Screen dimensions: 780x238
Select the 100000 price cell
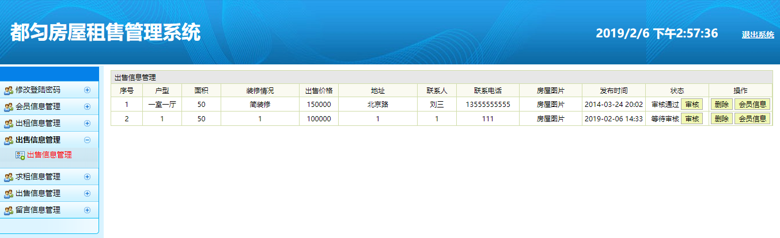[x=319, y=119]
